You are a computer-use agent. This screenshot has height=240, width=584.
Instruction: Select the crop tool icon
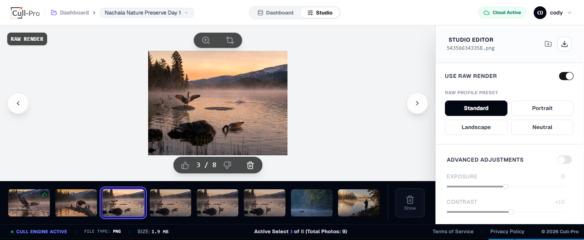230,40
